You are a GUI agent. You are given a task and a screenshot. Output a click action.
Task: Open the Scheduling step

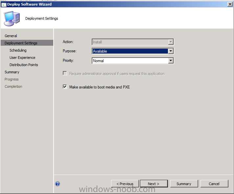coord(18,50)
